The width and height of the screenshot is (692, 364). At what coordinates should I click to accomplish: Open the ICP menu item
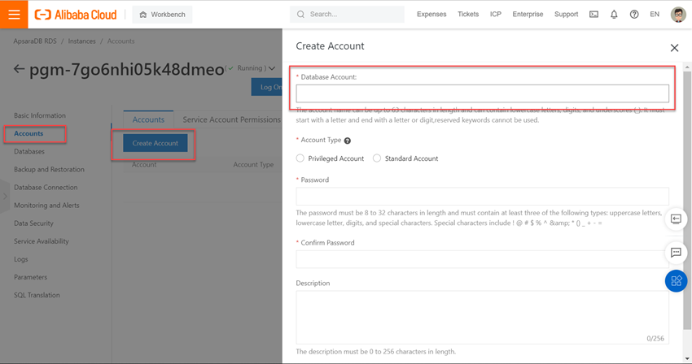pos(495,14)
